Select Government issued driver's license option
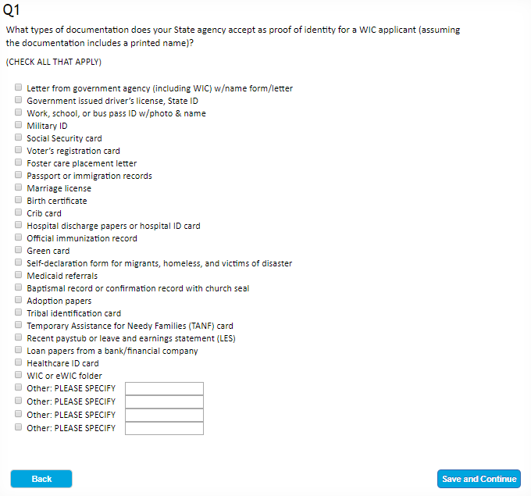Screen dimensions: 531x496 (18, 100)
